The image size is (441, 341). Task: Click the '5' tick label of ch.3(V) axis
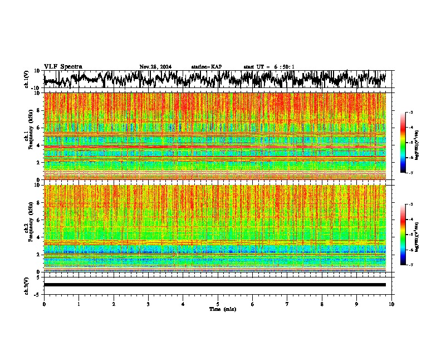[38, 277]
